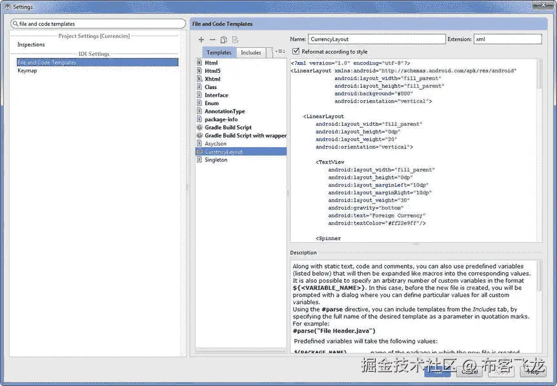The height and width of the screenshot is (386, 557).
Task: Copy the CurrencyLayout template via the copy icon
Action: click(x=225, y=39)
